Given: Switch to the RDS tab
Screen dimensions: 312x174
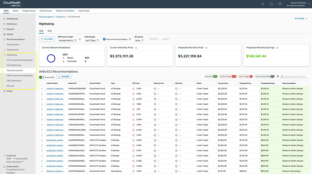Looking at the screenshot, I should tap(50, 31).
